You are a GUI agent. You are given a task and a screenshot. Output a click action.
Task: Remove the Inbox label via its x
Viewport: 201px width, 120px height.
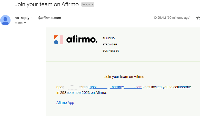click(x=92, y=5)
